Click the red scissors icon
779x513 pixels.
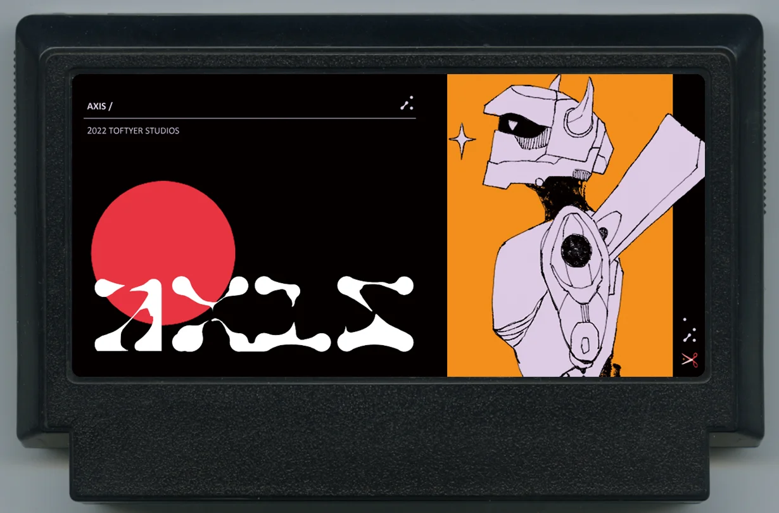(x=689, y=359)
